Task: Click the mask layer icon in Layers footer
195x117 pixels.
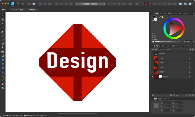Action: point(171,95)
